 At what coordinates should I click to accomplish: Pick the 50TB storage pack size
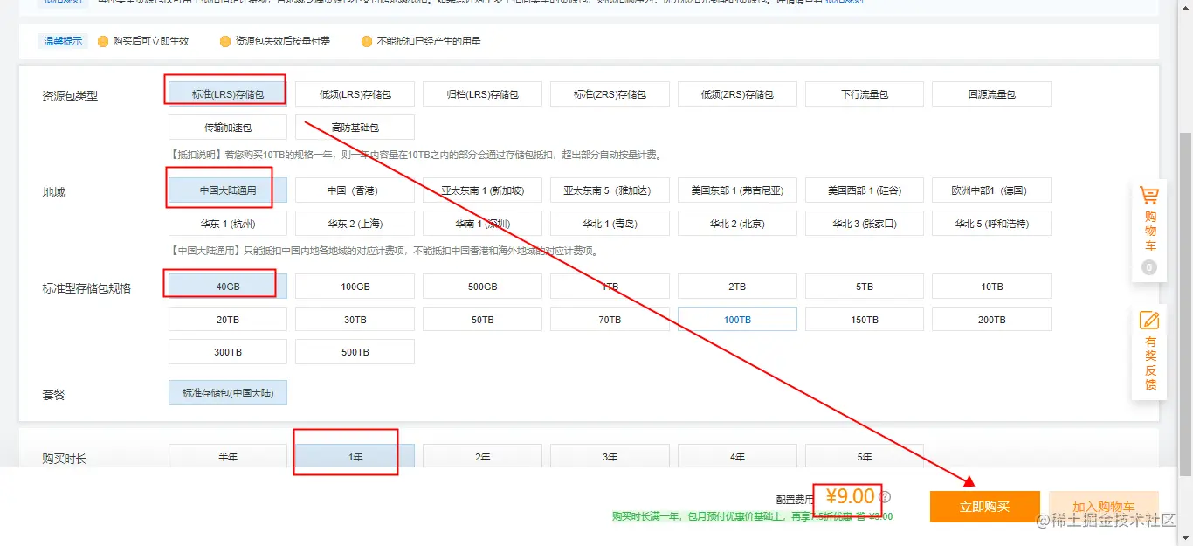482,320
